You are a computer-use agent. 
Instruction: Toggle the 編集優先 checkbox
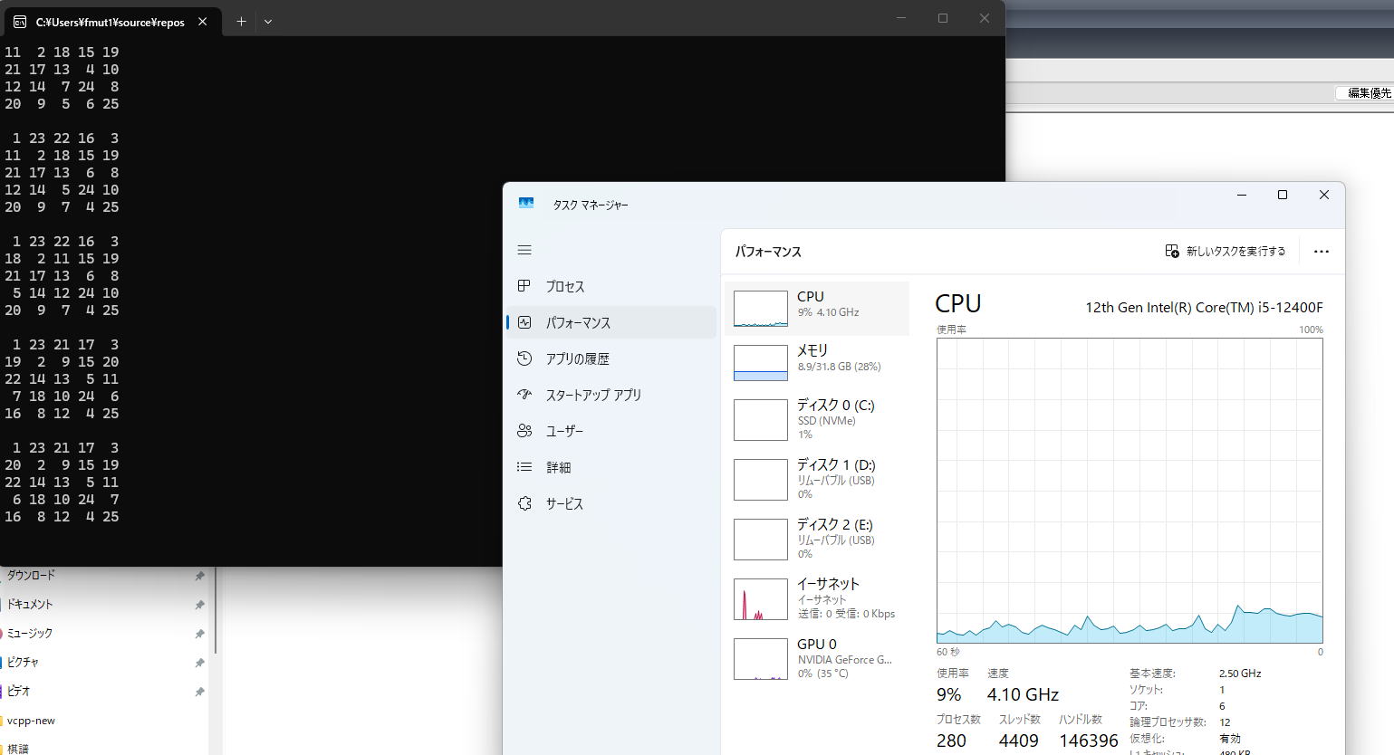[1342, 93]
